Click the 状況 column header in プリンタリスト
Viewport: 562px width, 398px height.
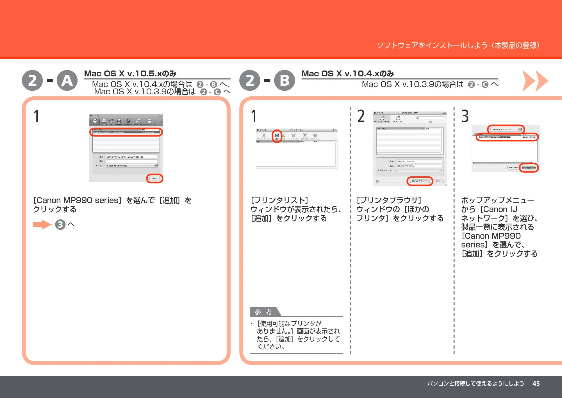[x=306, y=142]
